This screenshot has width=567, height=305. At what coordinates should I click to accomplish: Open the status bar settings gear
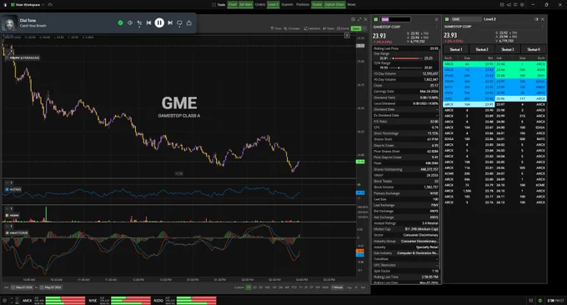pos(4,300)
